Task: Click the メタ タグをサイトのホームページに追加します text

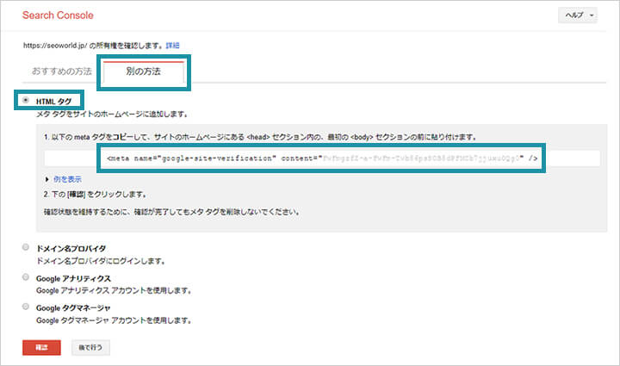Action: click(112, 115)
